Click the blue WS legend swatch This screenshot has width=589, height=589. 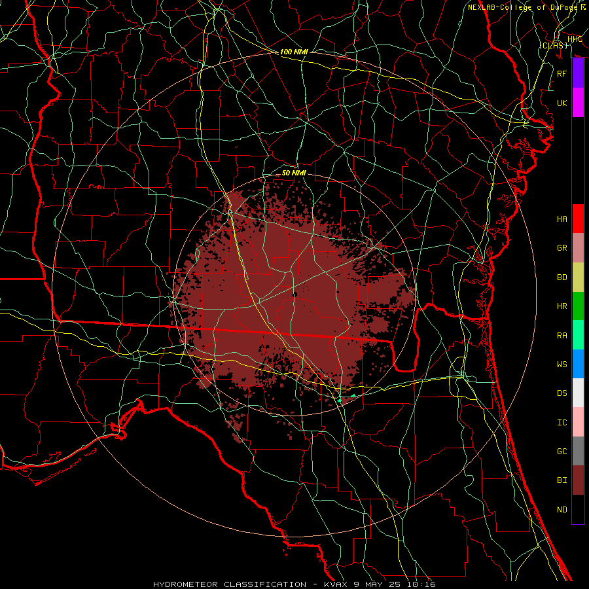click(x=578, y=364)
